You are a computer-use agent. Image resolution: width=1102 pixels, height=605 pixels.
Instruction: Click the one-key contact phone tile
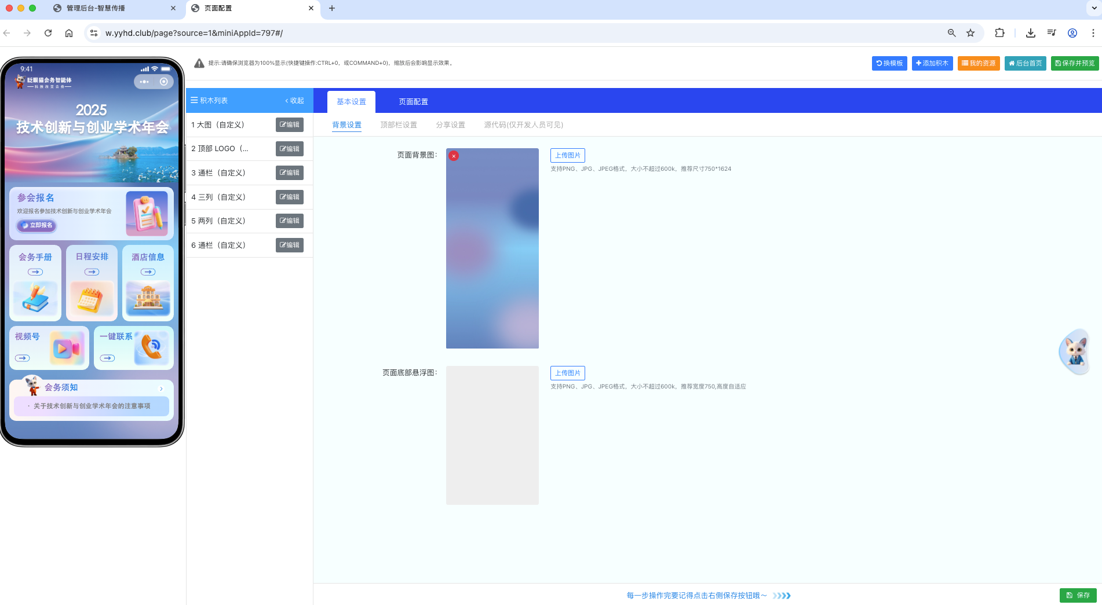[x=134, y=347]
